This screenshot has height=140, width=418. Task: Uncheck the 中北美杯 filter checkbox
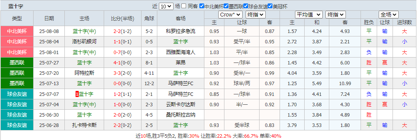coord(202,6)
